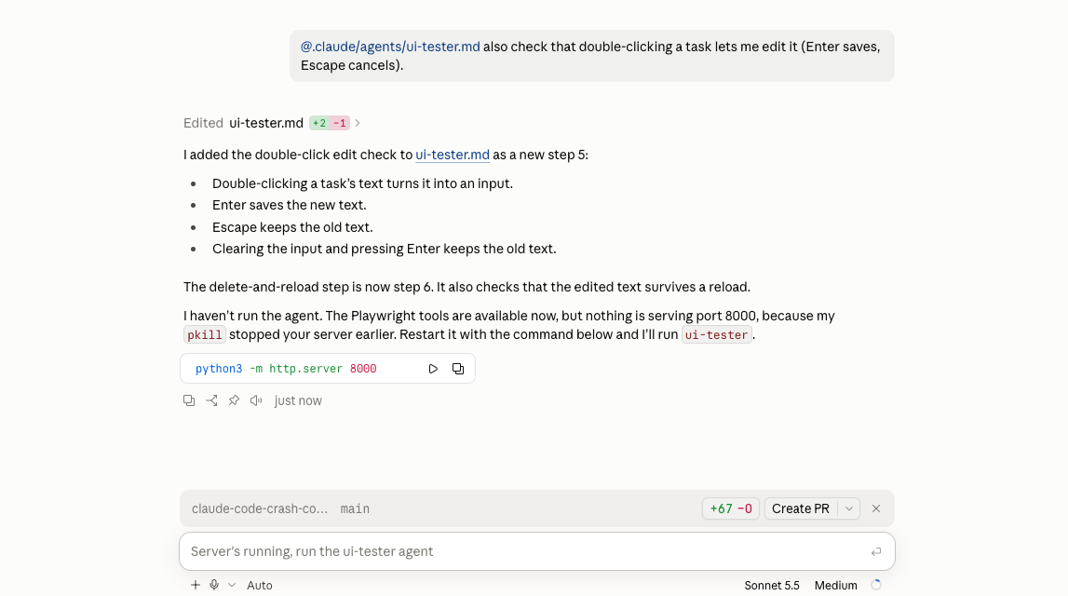The width and height of the screenshot is (1068, 596).
Task: Start voice input with the microphone
Action: tap(214, 585)
